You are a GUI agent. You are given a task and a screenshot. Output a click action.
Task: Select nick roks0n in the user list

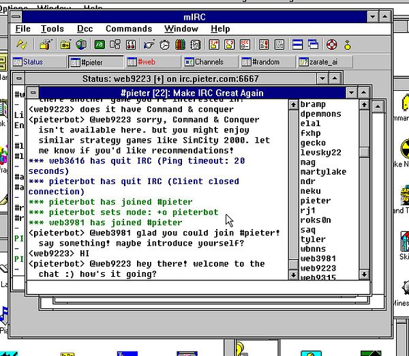[316, 220]
